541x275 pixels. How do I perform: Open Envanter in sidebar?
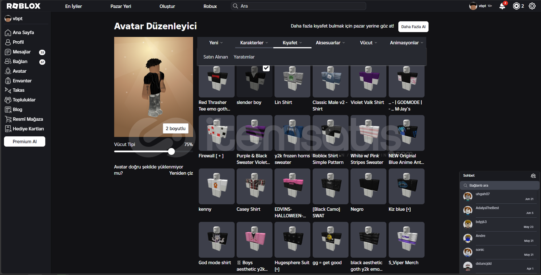coord(22,81)
